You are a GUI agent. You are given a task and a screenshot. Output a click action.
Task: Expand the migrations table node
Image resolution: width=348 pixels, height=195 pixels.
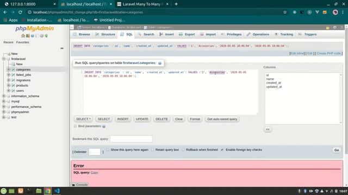9,80
